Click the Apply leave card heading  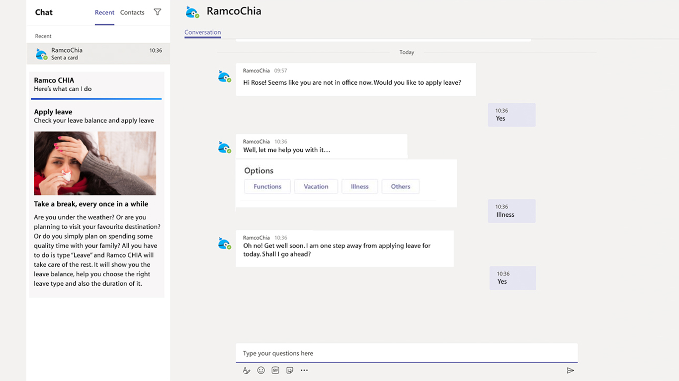pyautogui.click(x=53, y=112)
